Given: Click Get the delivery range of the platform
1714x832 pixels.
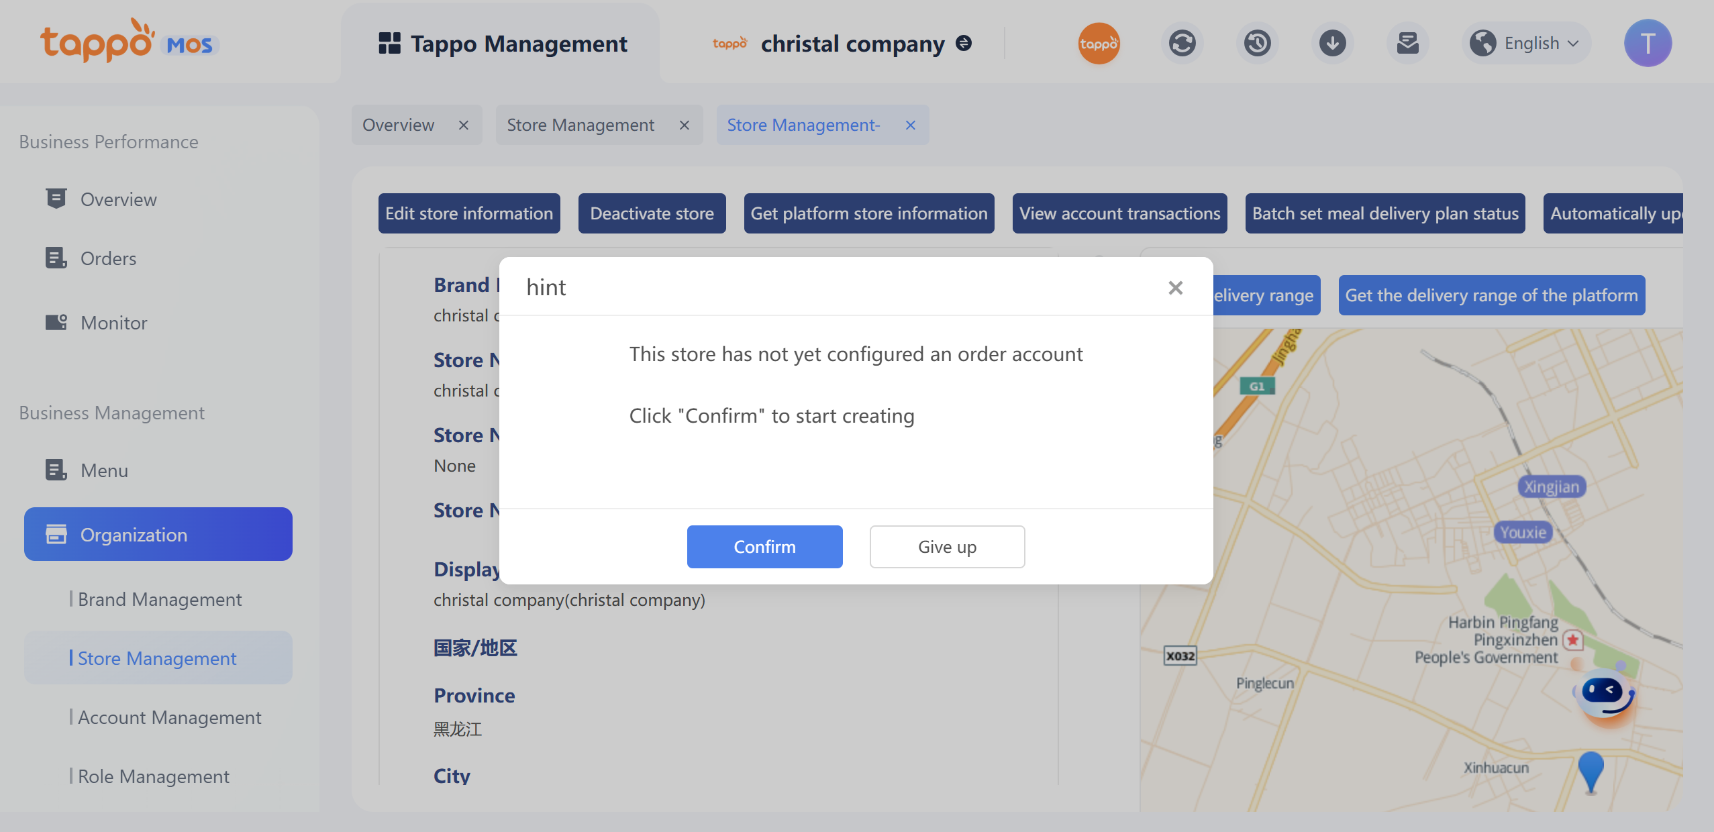Looking at the screenshot, I should click(x=1491, y=295).
